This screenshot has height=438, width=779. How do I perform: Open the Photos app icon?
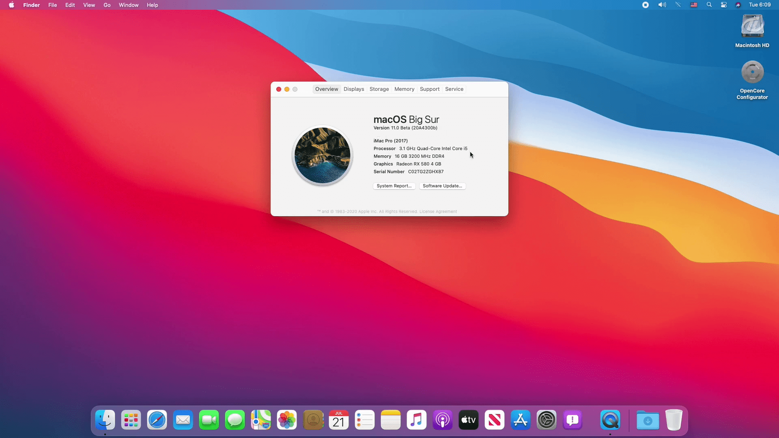coord(286,420)
